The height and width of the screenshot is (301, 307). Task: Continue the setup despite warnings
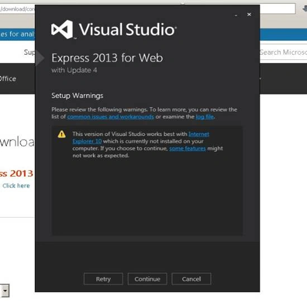(147, 279)
